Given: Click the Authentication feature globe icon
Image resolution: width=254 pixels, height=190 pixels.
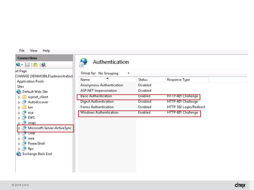Looking at the screenshot, I should pyautogui.click(x=83, y=62).
